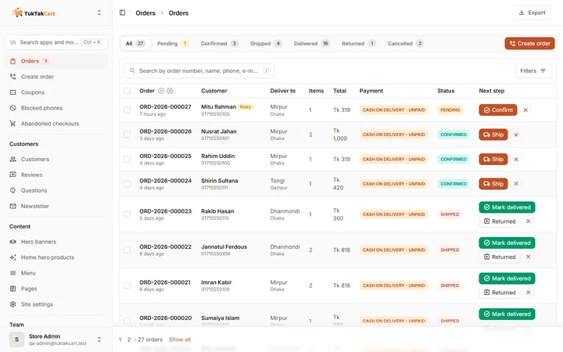Open Site settings
The width and height of the screenshot is (563, 352).
pyautogui.click(x=56, y=304)
